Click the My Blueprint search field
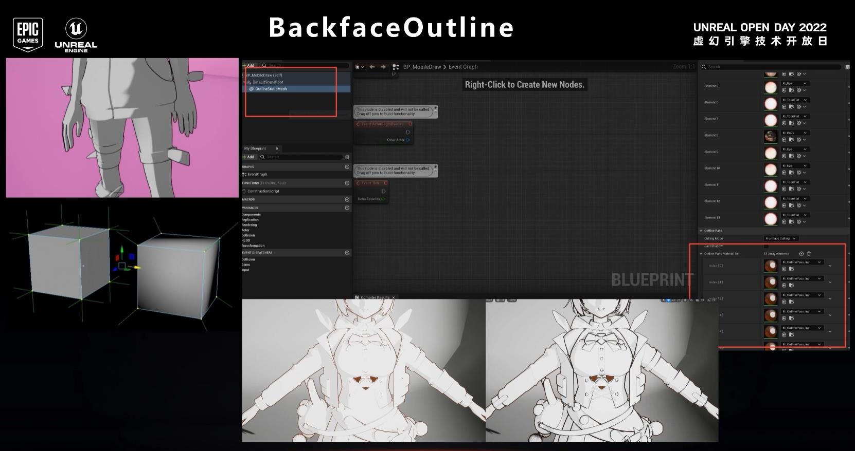The image size is (855, 451). (301, 157)
